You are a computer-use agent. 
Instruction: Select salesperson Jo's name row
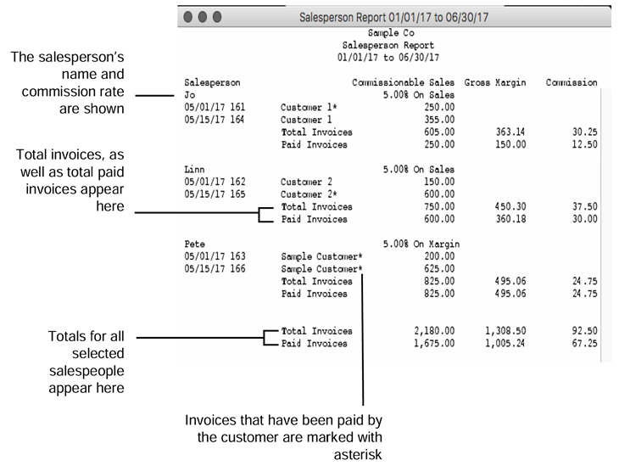189,96
